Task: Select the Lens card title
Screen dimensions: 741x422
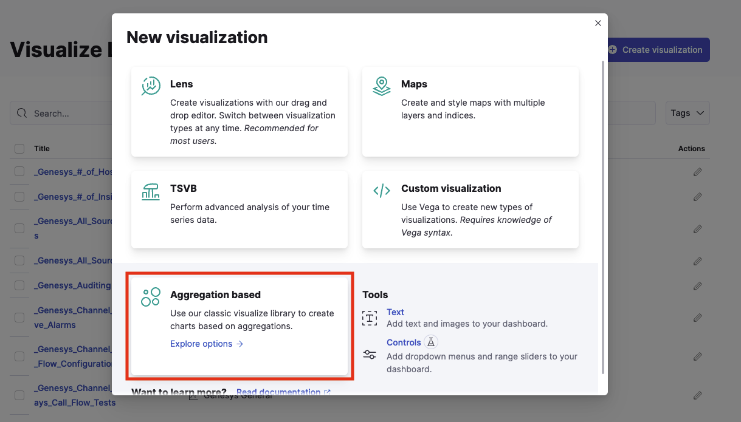Action: pyautogui.click(x=182, y=84)
